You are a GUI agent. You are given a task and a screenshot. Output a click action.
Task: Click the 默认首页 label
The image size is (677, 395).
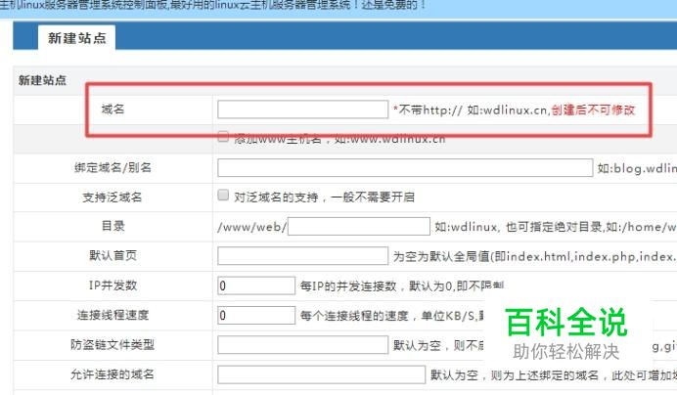[113, 255]
